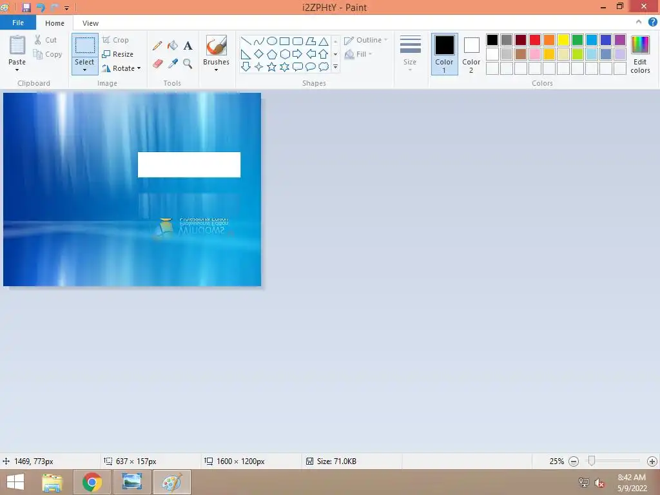Choose the Cloud callout shape

(324, 66)
